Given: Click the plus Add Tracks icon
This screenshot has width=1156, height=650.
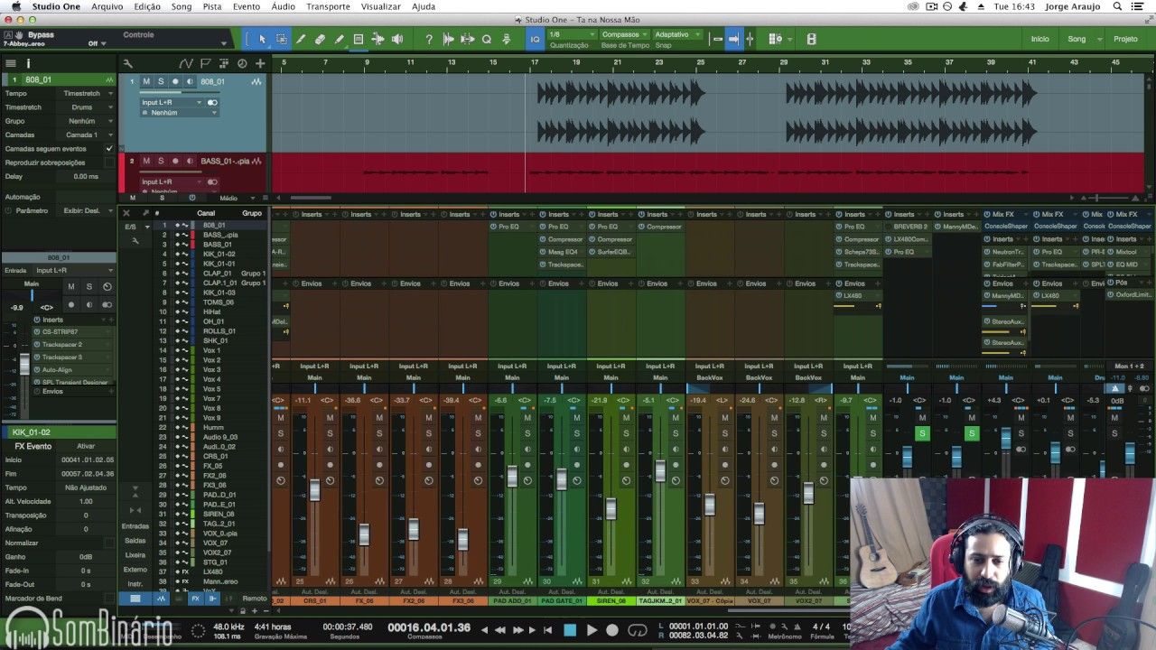Looking at the screenshot, I should pos(260,63).
